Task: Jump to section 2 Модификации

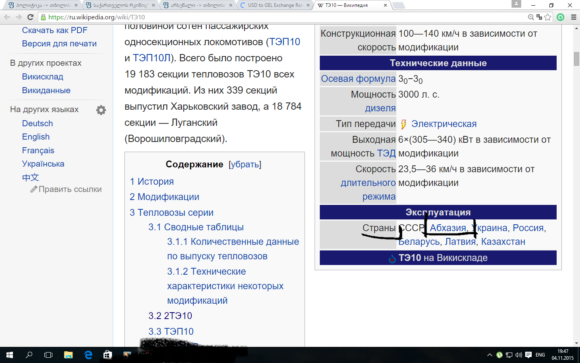Action: coord(164,197)
